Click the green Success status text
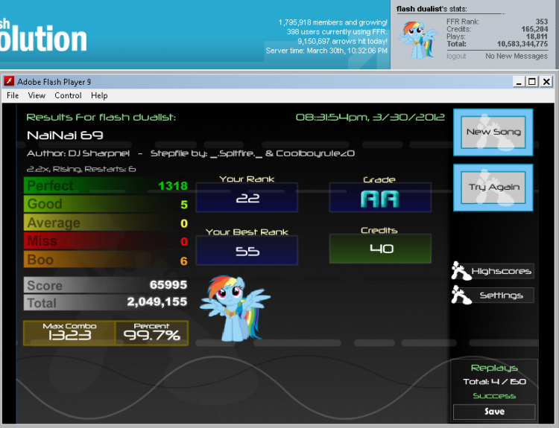 tap(494, 396)
